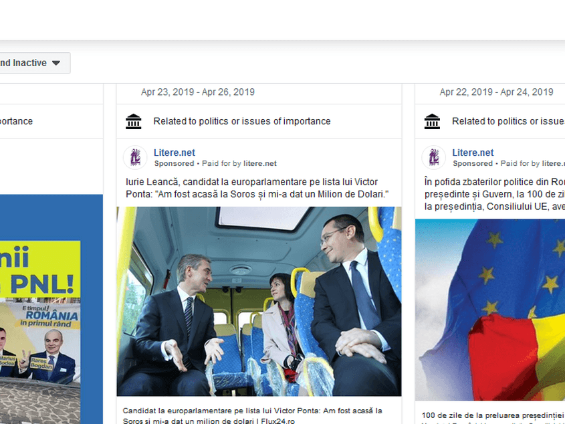The height and width of the screenshot is (424, 565).
Task: Click the minibus photo of two politicians
Action: (x=259, y=302)
